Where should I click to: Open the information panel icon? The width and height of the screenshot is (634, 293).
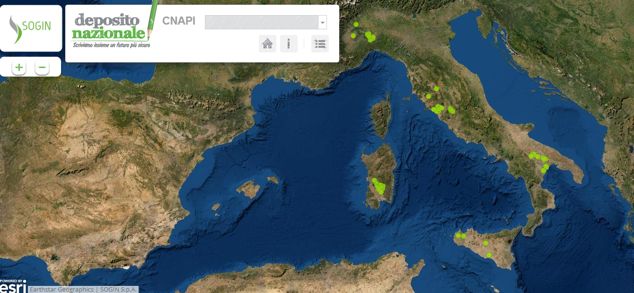tap(289, 44)
